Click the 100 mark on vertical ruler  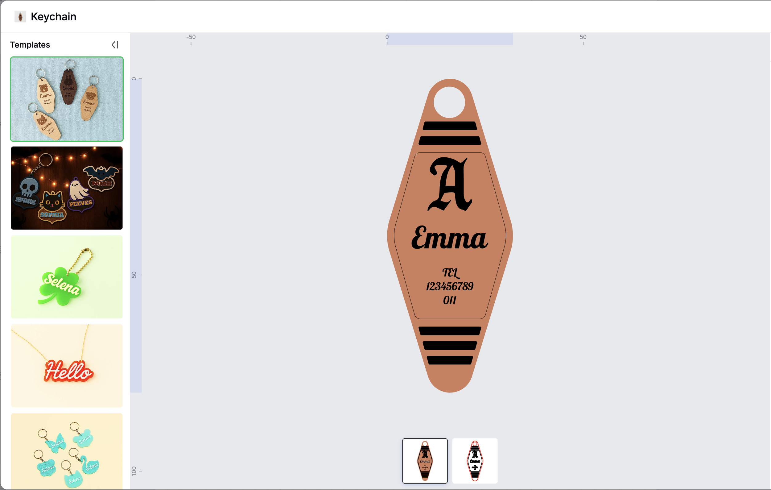(134, 471)
